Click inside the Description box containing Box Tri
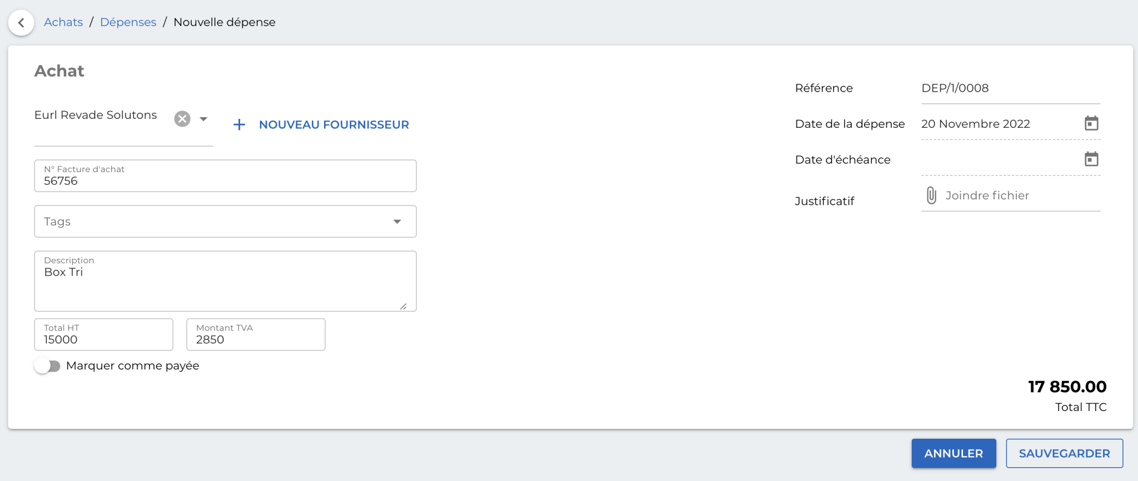The height and width of the screenshot is (481, 1138). pos(224,280)
